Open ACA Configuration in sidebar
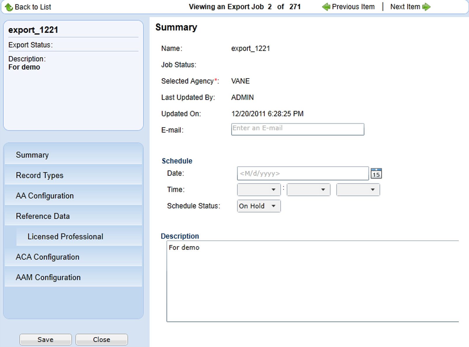Screen dimensions: 469x347 pos(48,257)
